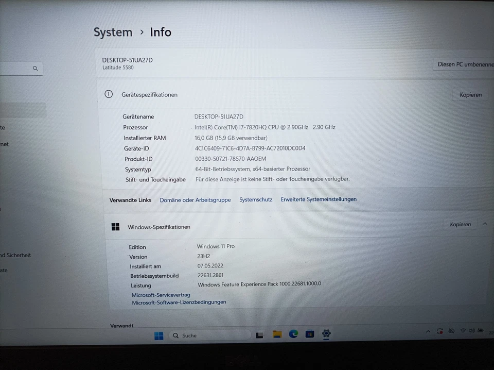
Task: Open the Systemschutz link
Action: pos(256,199)
